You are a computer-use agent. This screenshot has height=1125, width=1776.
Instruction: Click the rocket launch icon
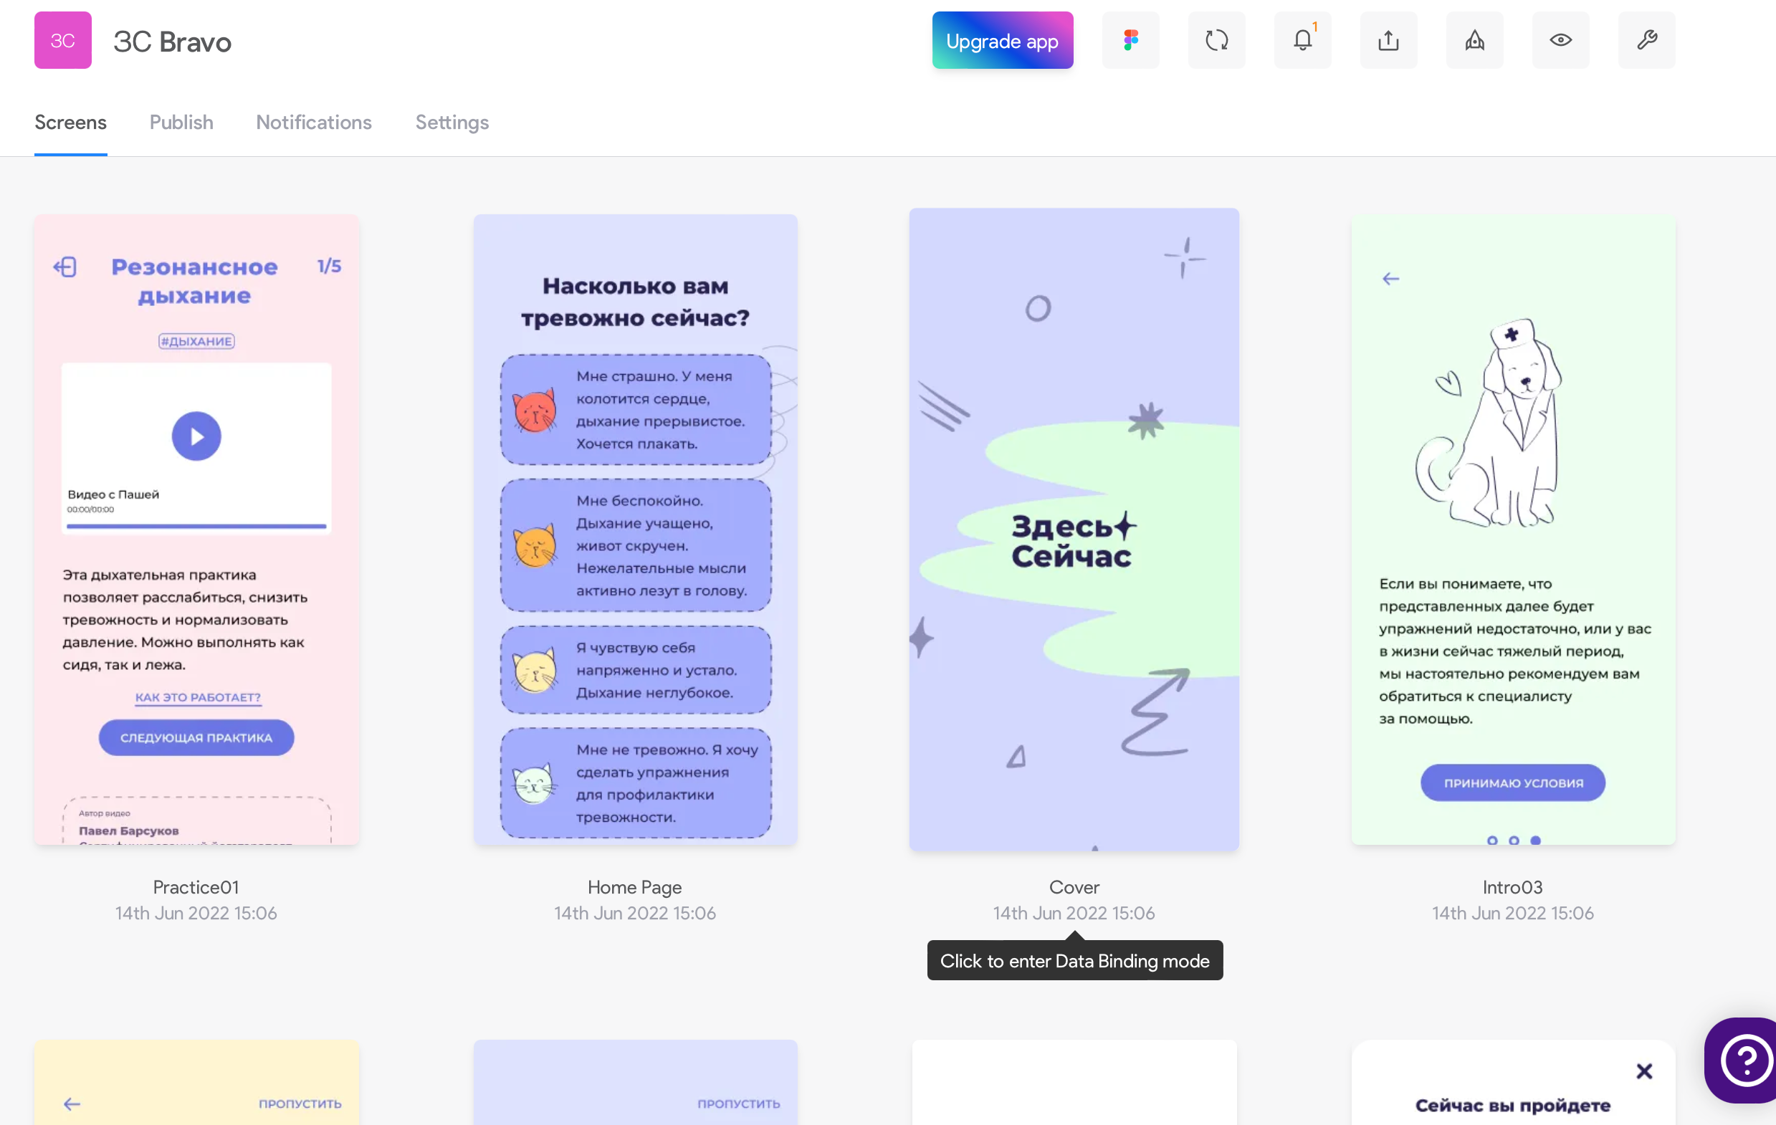1474,41
